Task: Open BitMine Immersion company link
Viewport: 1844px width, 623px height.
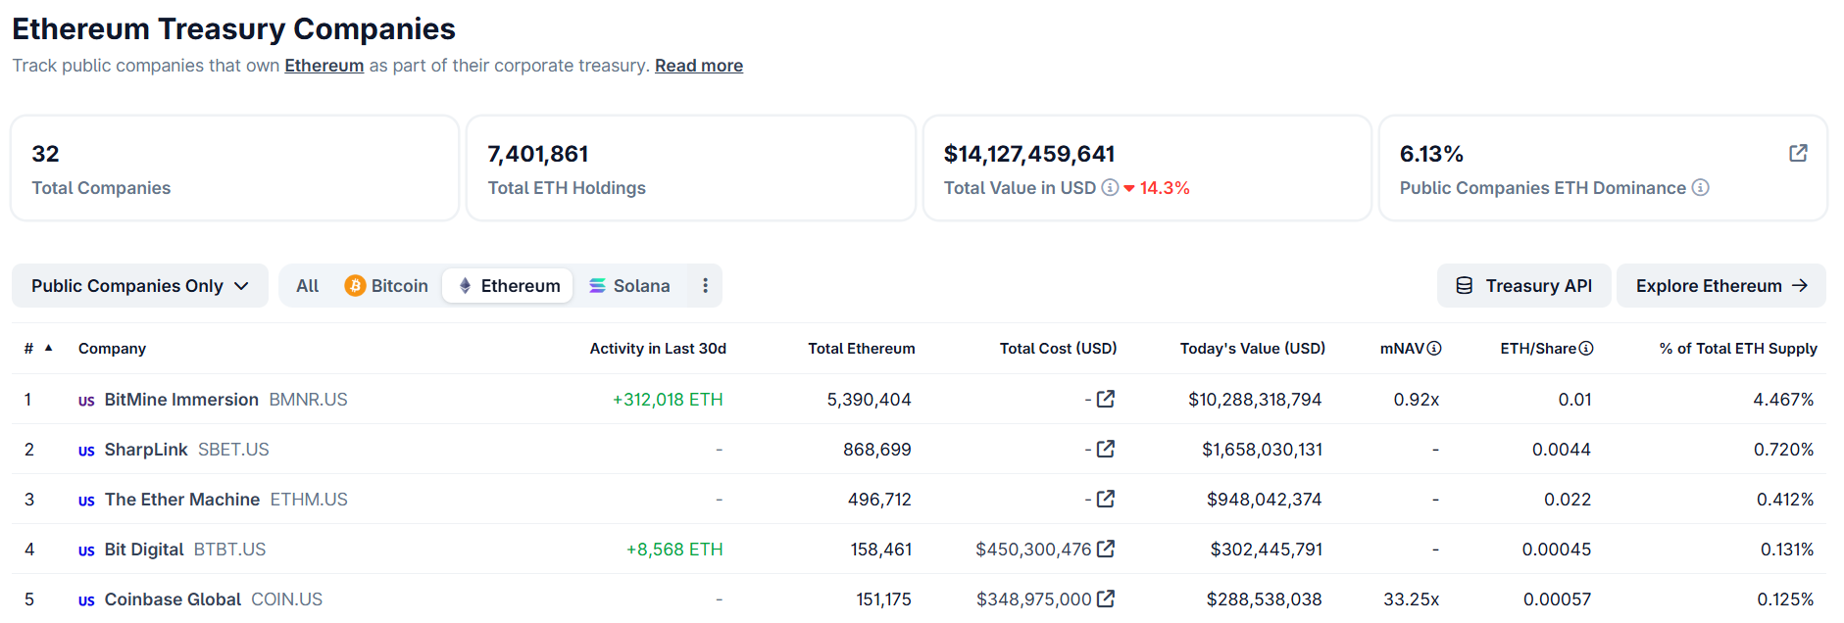Action: (x=181, y=399)
